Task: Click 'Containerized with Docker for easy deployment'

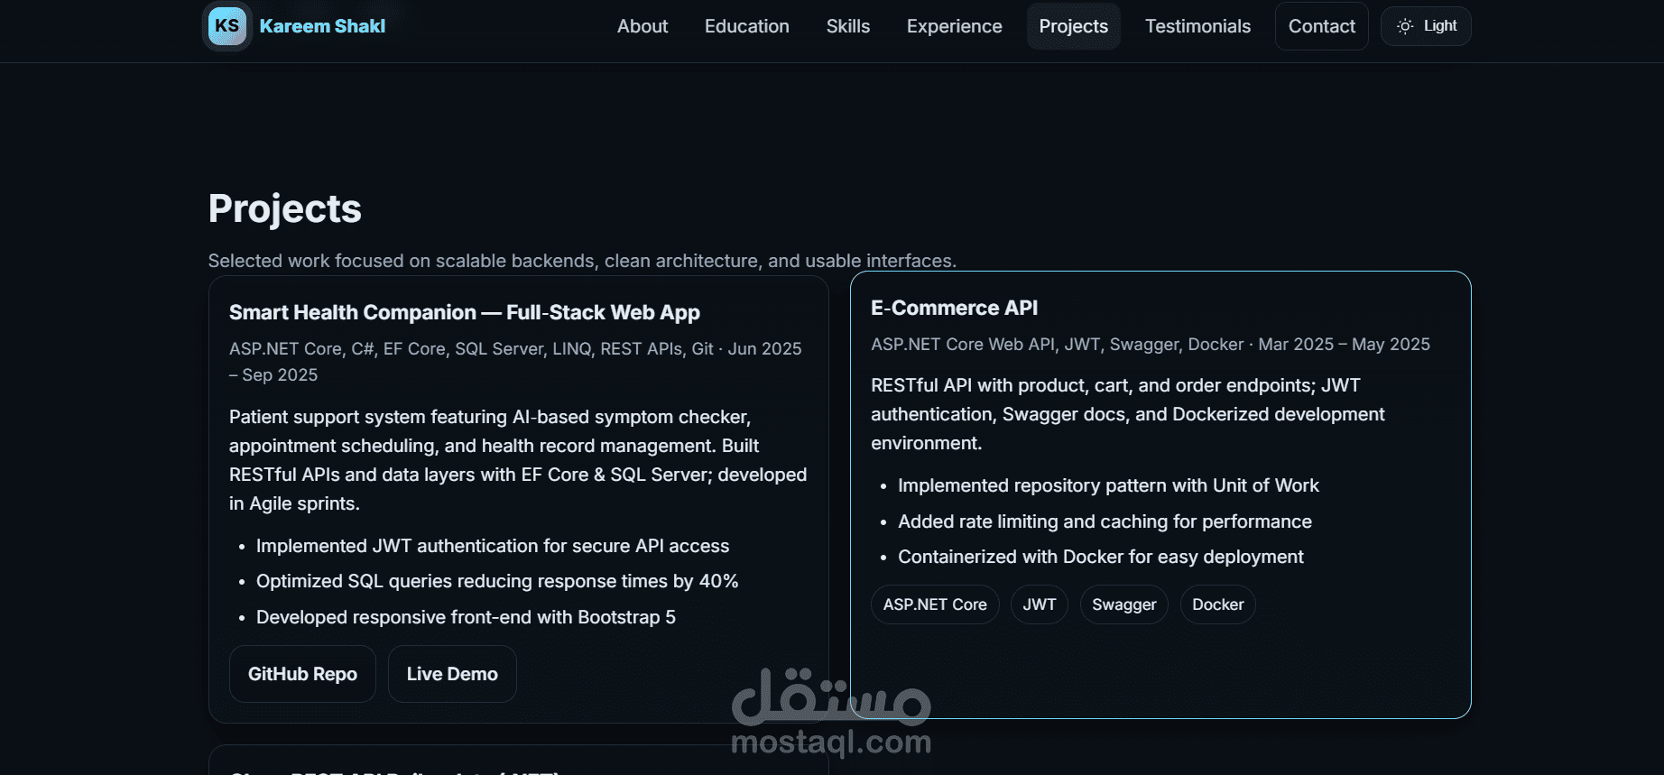Action: (1101, 557)
